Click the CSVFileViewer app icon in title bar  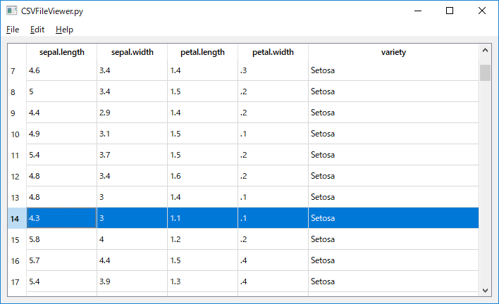pos(11,11)
